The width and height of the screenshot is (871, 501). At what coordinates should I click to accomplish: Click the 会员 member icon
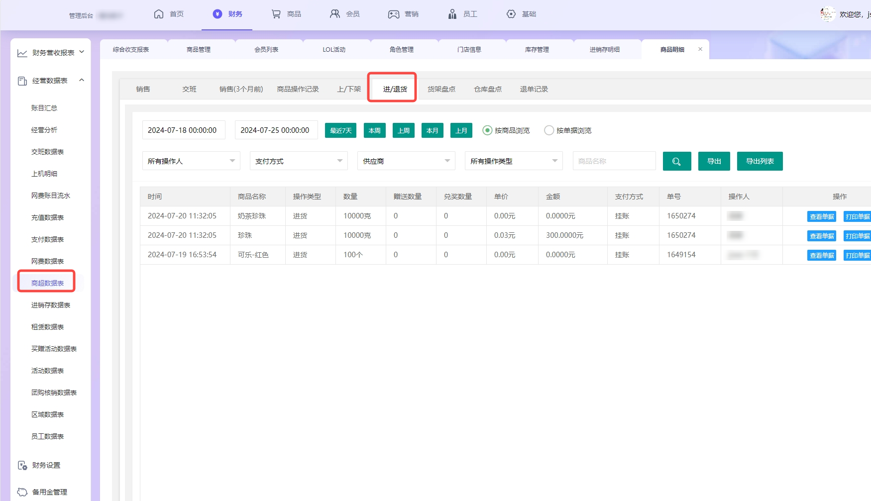click(335, 14)
